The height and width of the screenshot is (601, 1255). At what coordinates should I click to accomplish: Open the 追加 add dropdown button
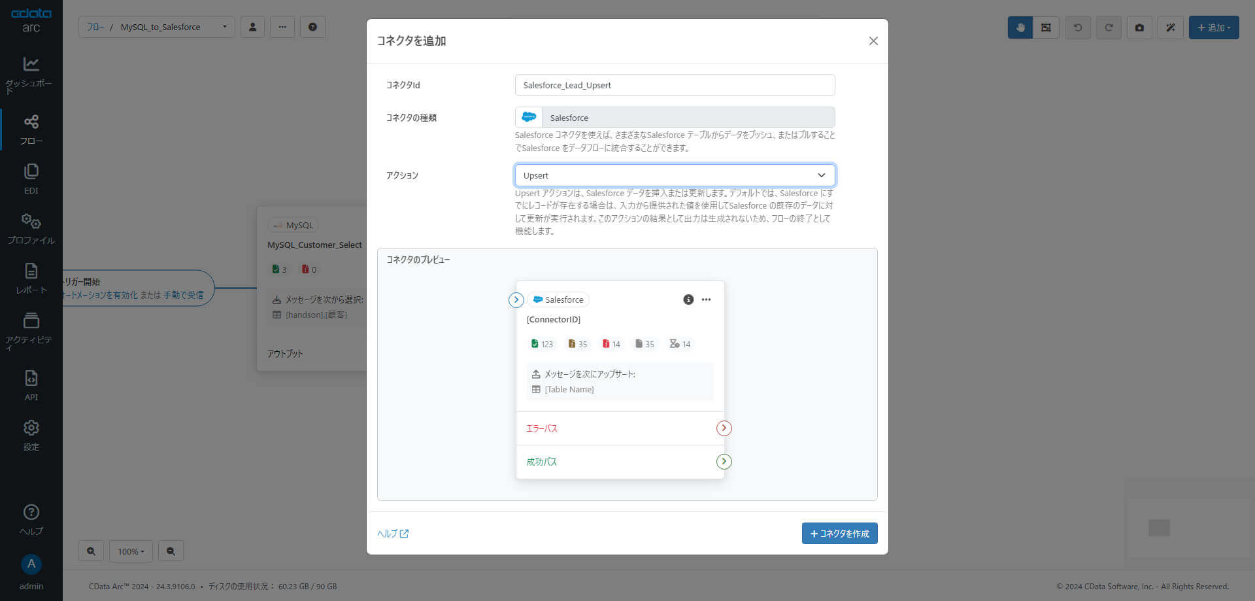[x=1214, y=27]
